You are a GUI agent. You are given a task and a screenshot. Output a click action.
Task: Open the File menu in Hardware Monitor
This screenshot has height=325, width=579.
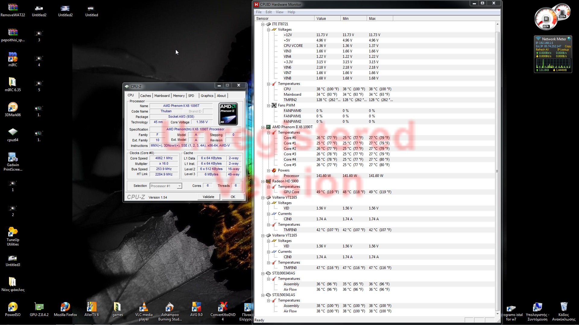[259, 12]
